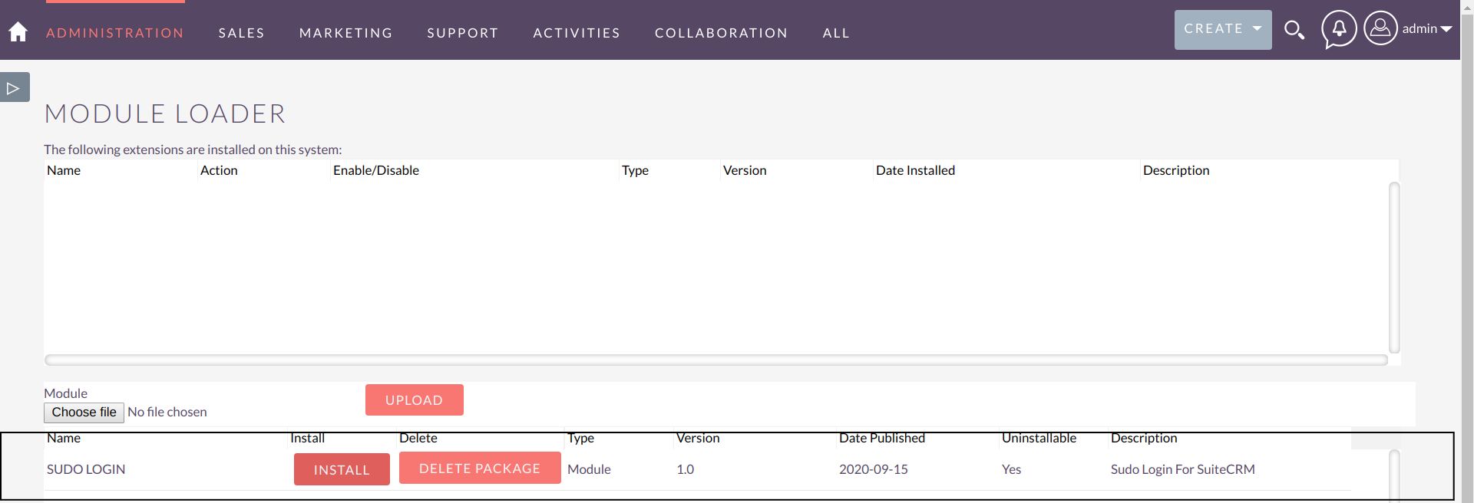Open the notifications bell icon
The width and height of the screenshot is (1474, 503).
pyautogui.click(x=1339, y=29)
